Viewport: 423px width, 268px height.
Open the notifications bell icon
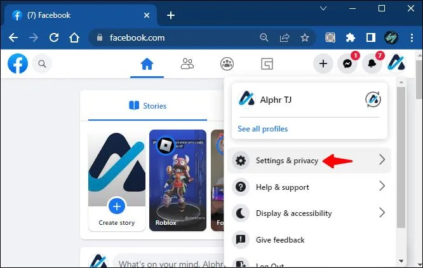pos(372,64)
